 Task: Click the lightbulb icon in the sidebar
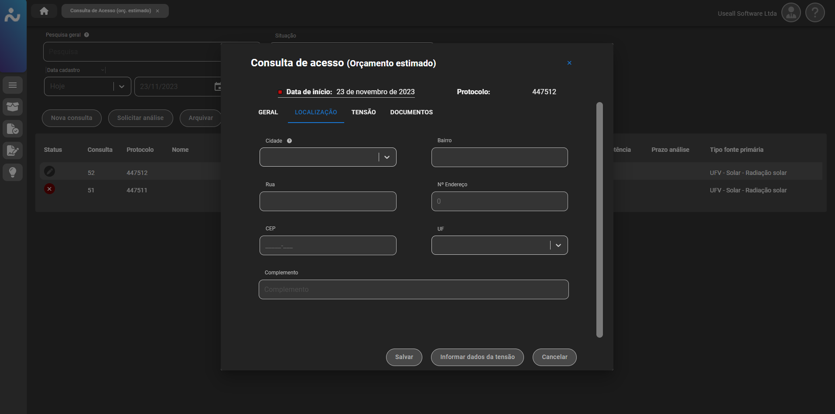coord(13,172)
